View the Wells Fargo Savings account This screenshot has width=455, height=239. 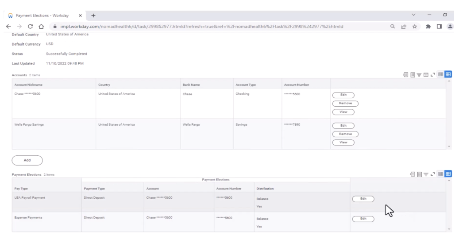pyautogui.click(x=343, y=143)
